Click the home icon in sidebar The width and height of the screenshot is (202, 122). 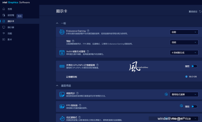tap(4, 9)
